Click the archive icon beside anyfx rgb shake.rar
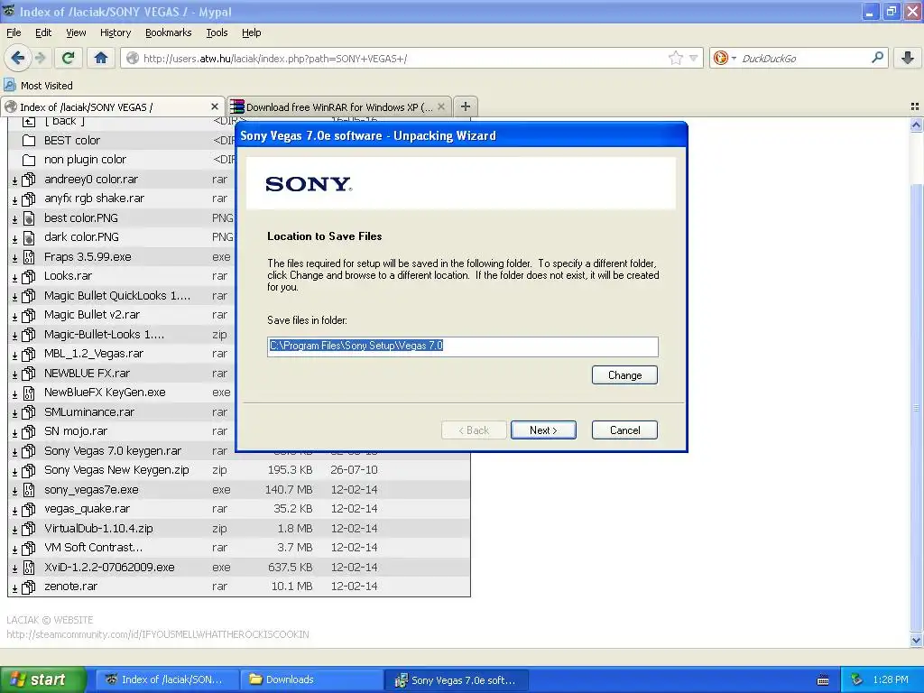 28,199
